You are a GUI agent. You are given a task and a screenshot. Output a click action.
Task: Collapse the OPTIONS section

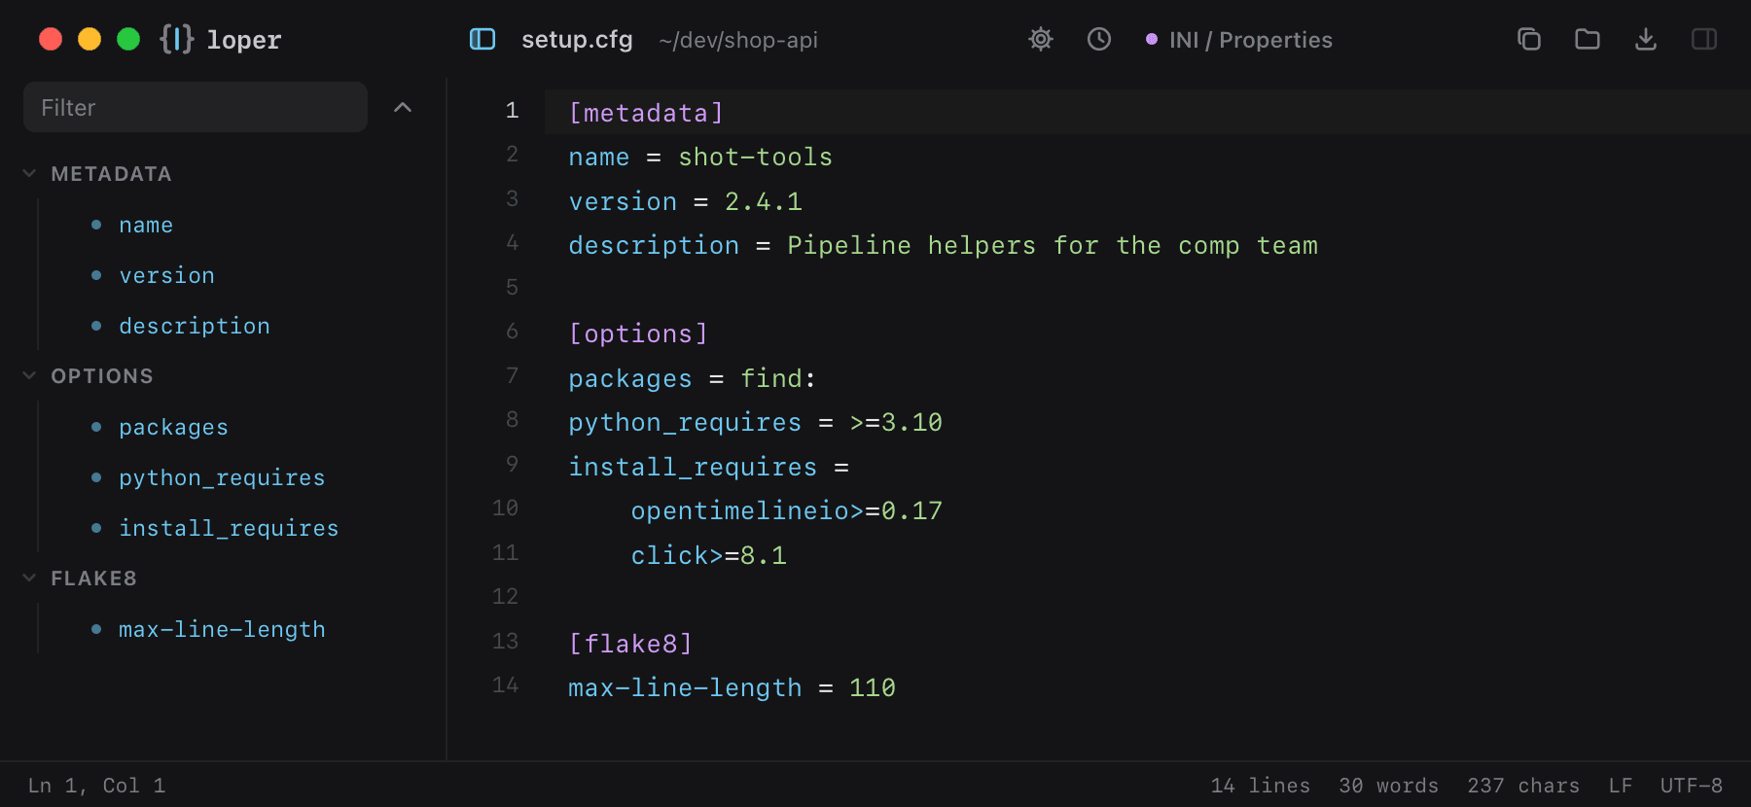(x=29, y=375)
